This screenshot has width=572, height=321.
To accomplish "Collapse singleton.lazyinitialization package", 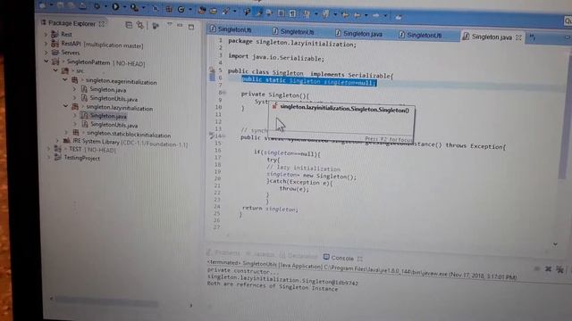I will pos(65,106).
